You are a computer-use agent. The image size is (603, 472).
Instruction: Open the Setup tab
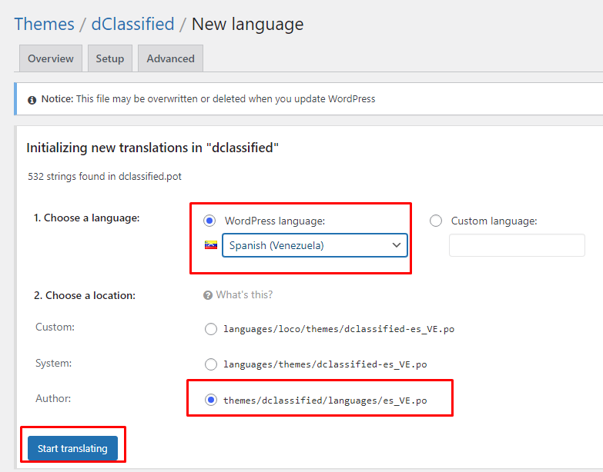tap(110, 58)
